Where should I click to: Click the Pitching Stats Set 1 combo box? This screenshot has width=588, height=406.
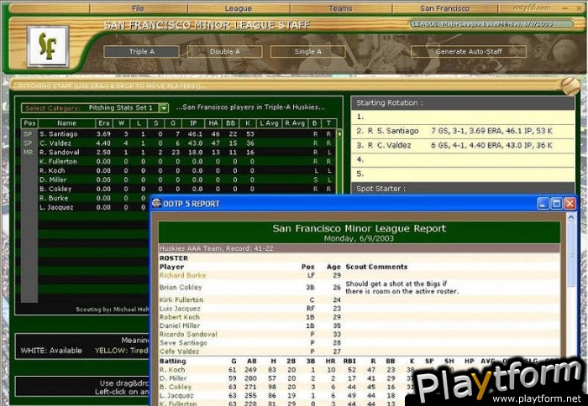tap(94, 108)
